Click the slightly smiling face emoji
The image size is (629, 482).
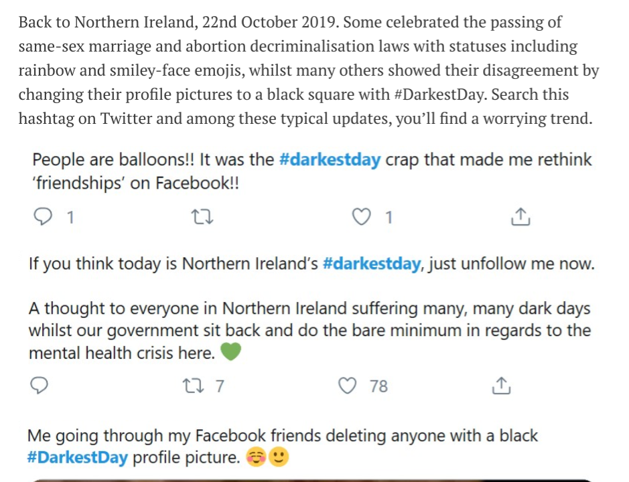click(278, 458)
